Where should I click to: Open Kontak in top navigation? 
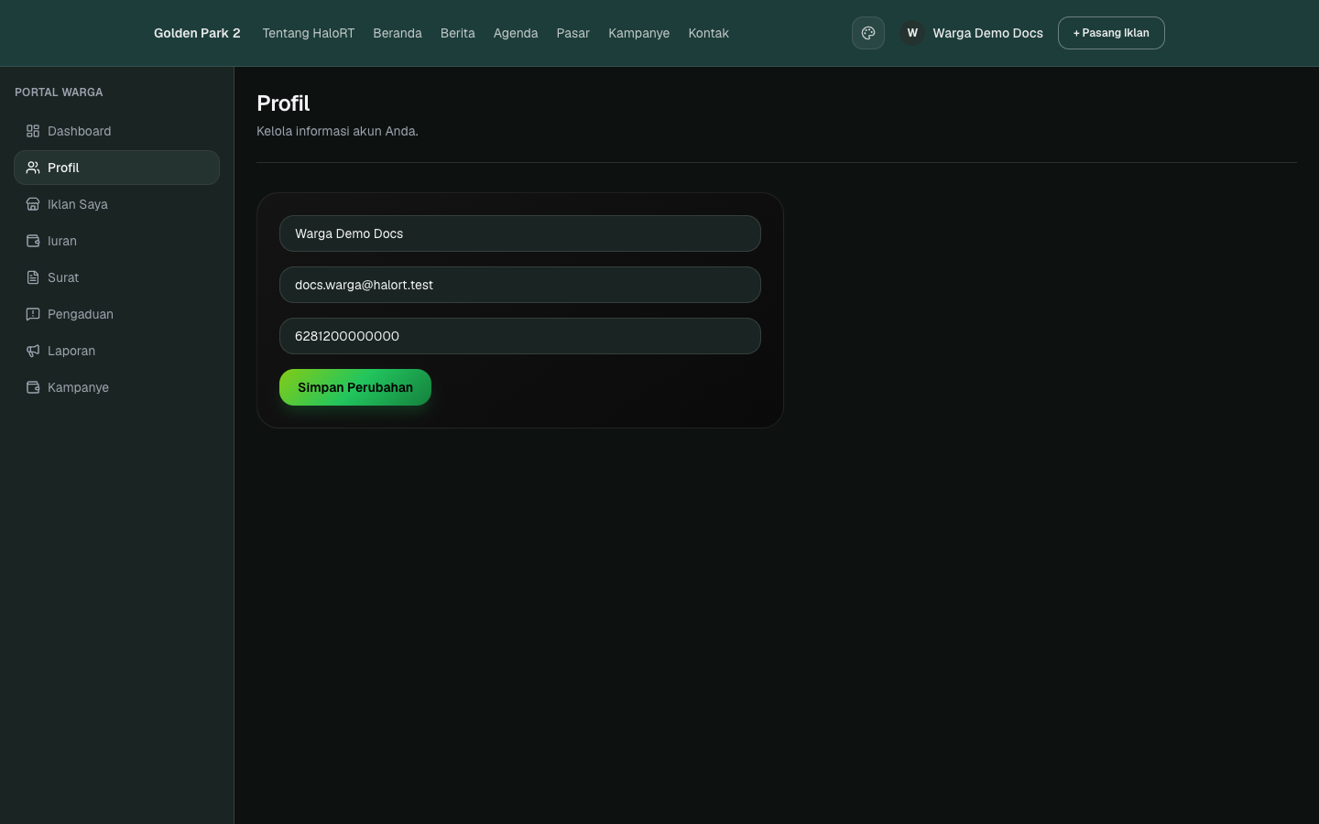coord(709,33)
